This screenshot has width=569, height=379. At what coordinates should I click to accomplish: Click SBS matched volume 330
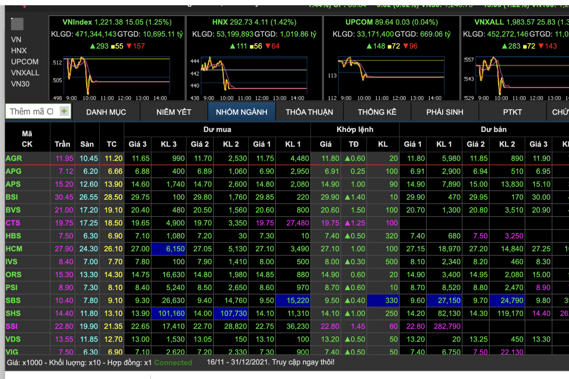(x=383, y=301)
